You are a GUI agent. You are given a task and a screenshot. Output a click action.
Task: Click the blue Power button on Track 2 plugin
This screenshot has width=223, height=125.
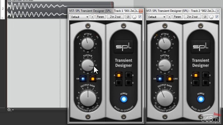201,99
